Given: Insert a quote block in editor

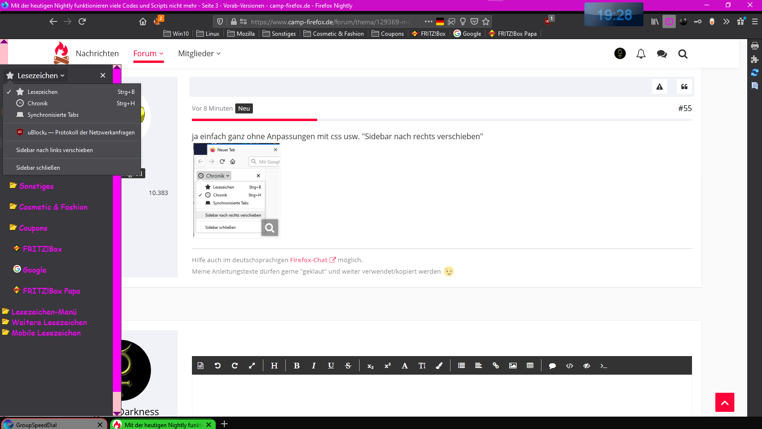Looking at the screenshot, I should [x=552, y=366].
